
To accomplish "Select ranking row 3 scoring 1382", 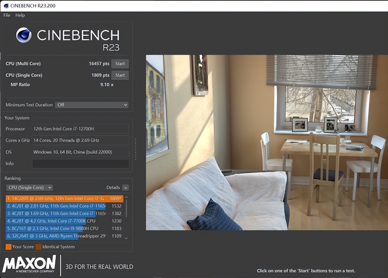I will [x=64, y=213].
